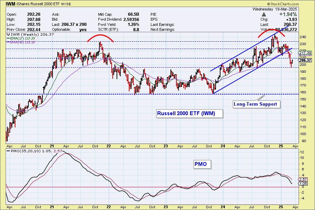Viewport: 315px width, 210px height.
Task: Click the -4 value on the PMO axis
Action: click(302, 198)
